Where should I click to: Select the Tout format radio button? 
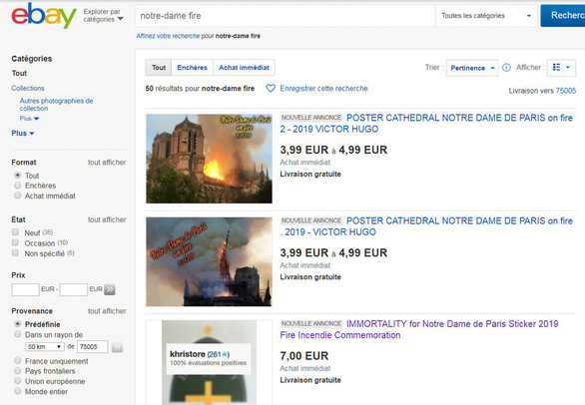17,175
